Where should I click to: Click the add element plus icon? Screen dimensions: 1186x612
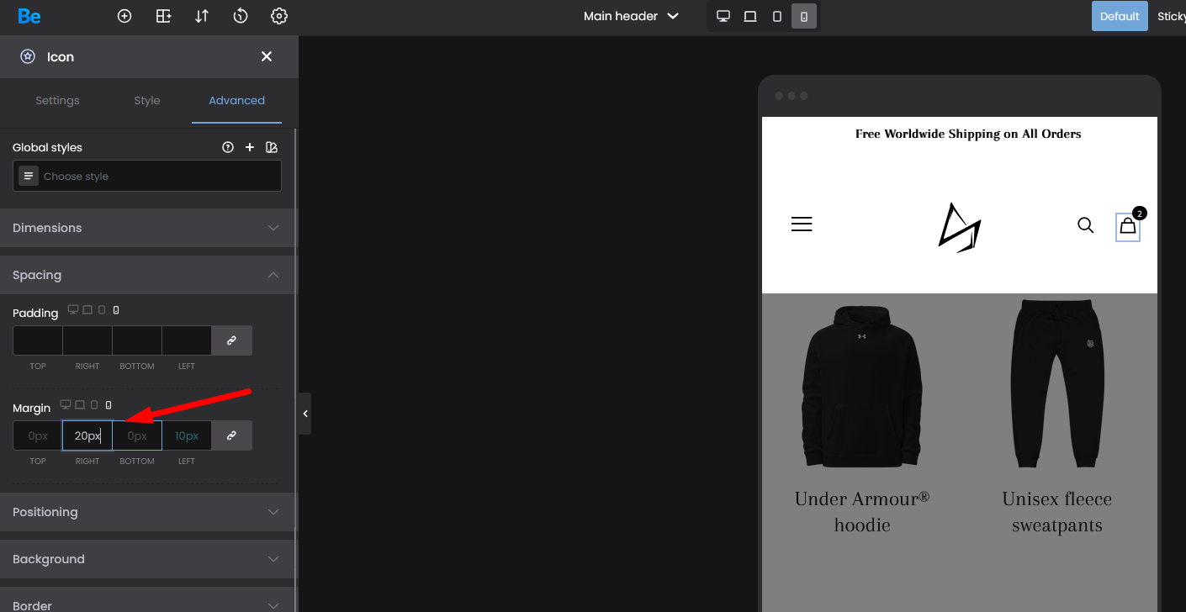pos(124,16)
